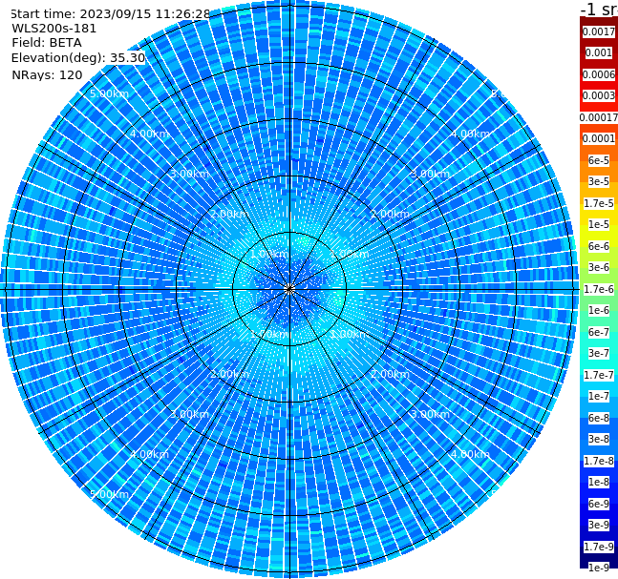The height and width of the screenshot is (579, 618).
Task: Click the 1.7e-9 colorbar label
Action: (599, 547)
